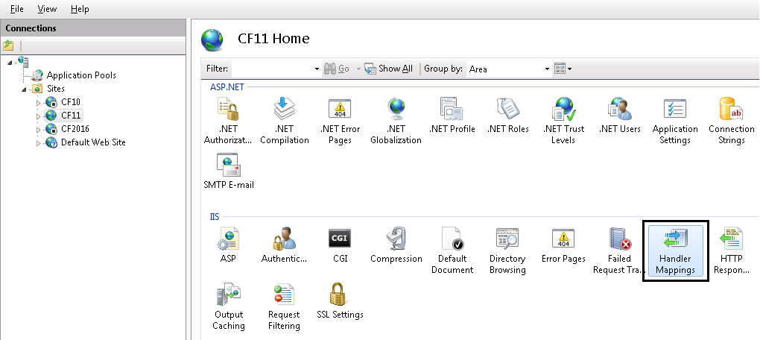The image size is (760, 340).
Task: Click the Show All button
Action: [x=388, y=69]
